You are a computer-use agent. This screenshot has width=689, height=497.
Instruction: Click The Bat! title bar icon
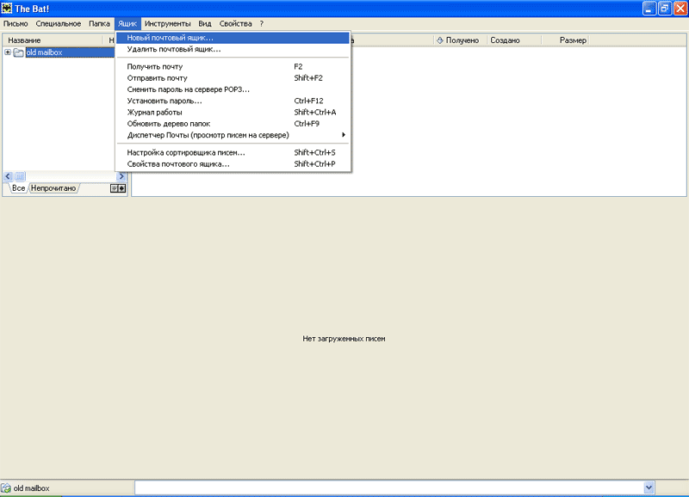pyautogui.click(x=7, y=9)
